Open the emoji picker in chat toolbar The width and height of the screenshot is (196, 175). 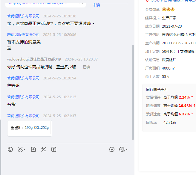(x=10, y=150)
